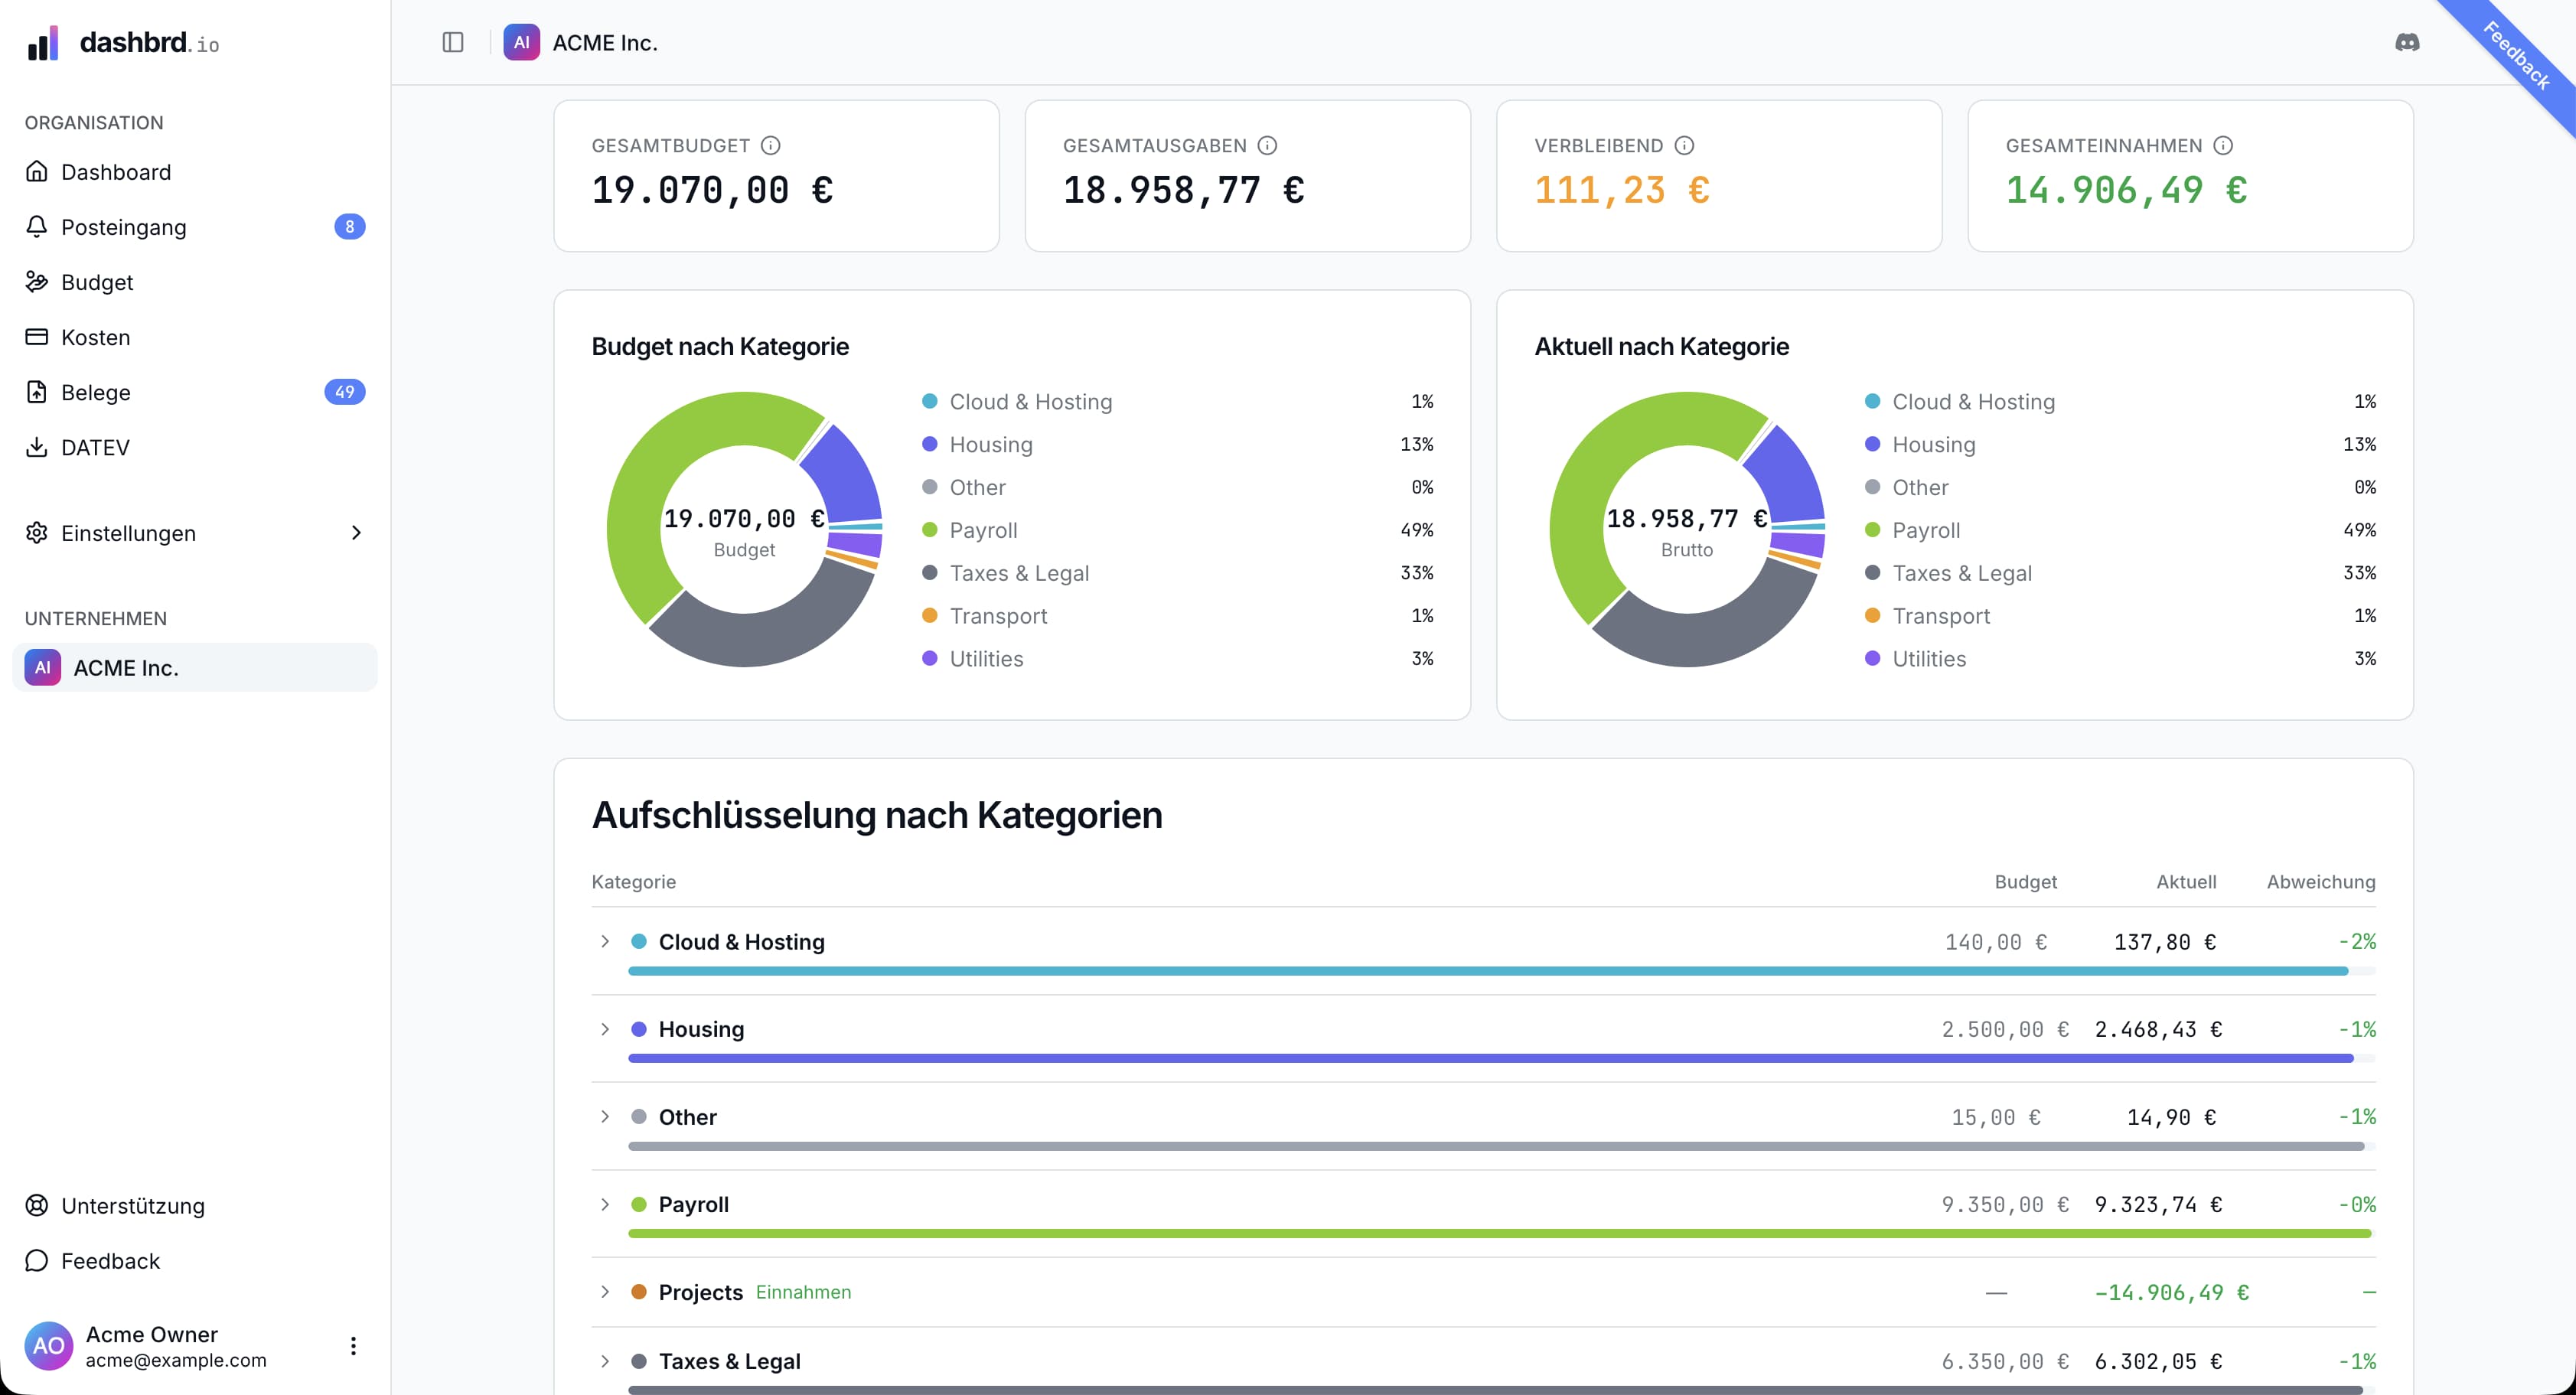Image resolution: width=2576 pixels, height=1395 pixels.
Task: Click the AO user avatar
Action: [49, 1346]
